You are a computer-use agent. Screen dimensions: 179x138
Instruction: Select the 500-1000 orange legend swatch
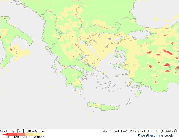[29, 134]
